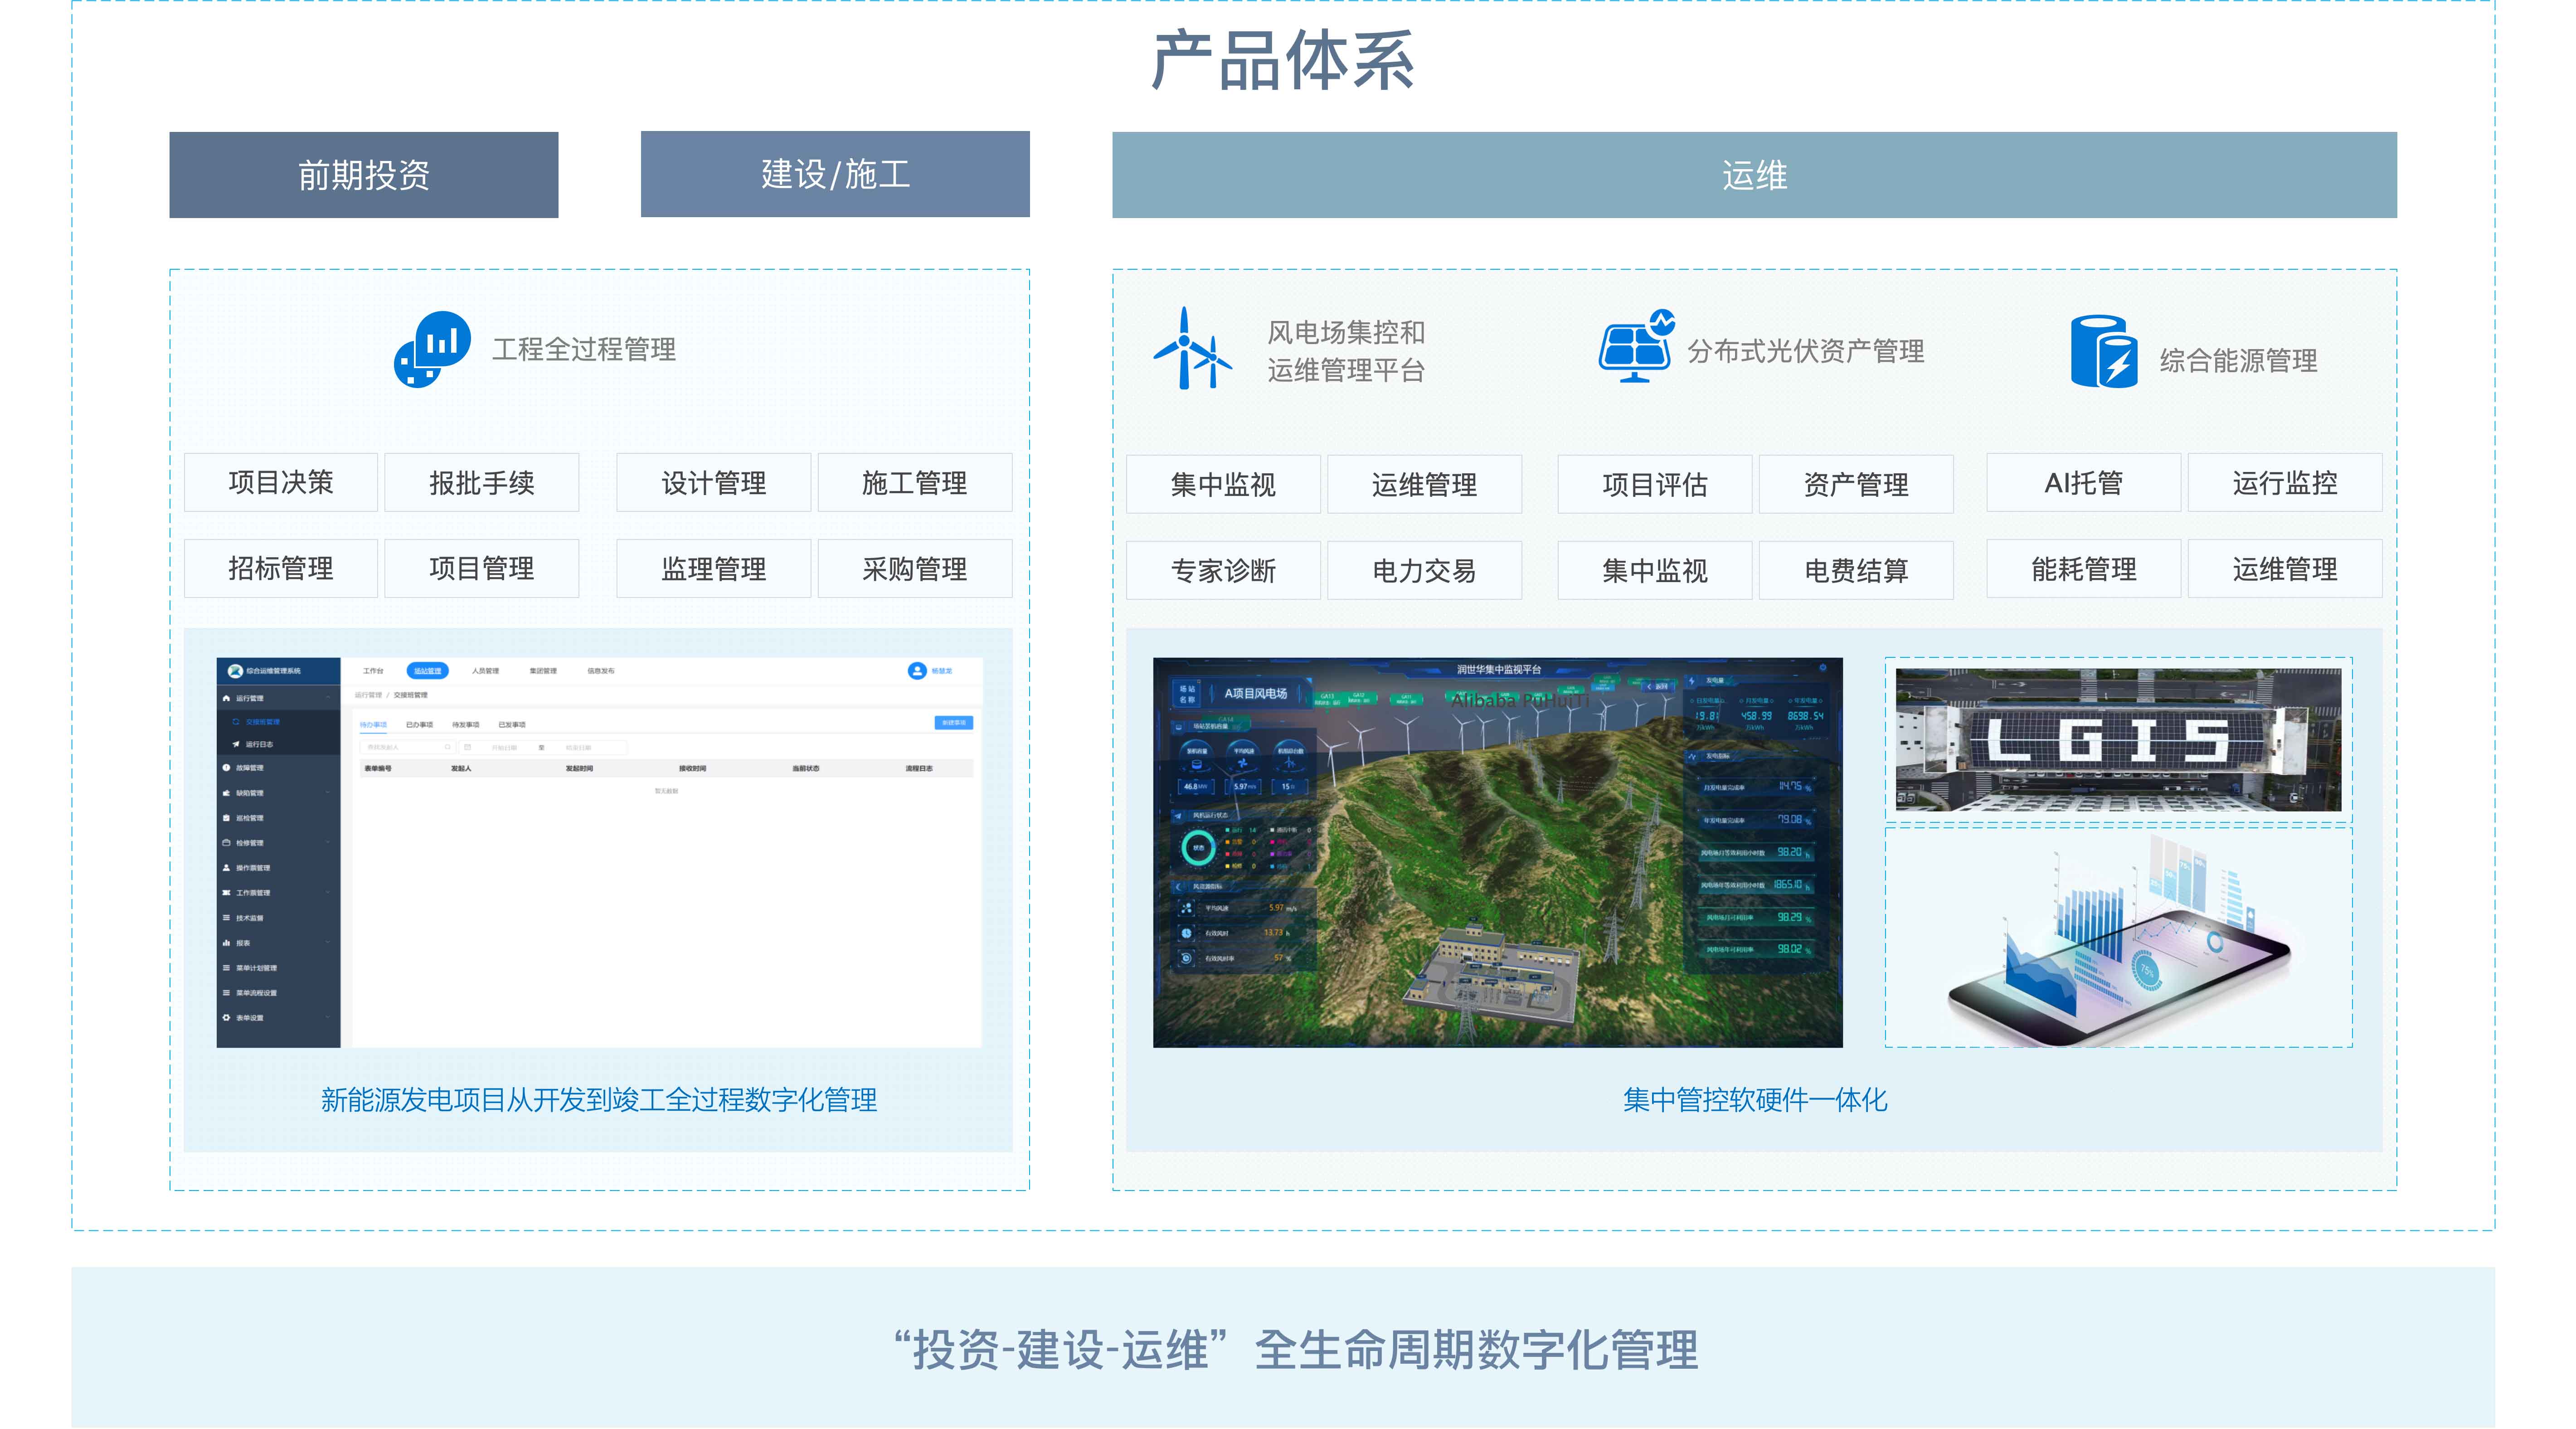This screenshot has height=1429, width=2576.
Task: Click the 流程日志 table column header
Action: coord(919,768)
